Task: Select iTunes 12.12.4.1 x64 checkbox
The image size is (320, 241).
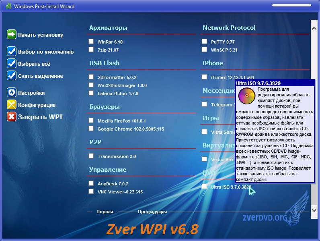Action: (204, 77)
